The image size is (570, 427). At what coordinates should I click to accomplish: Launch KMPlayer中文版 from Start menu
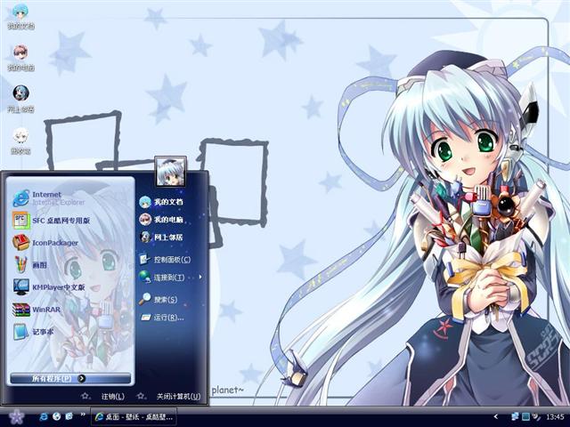[x=49, y=287]
